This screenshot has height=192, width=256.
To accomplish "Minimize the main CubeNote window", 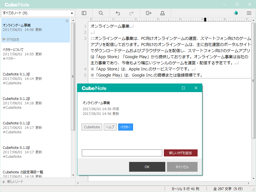I will click(225, 4).
